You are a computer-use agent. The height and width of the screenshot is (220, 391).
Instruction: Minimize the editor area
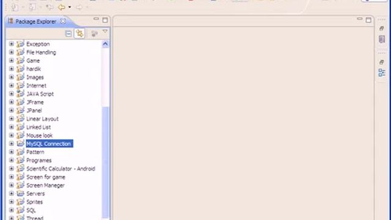coord(359,19)
